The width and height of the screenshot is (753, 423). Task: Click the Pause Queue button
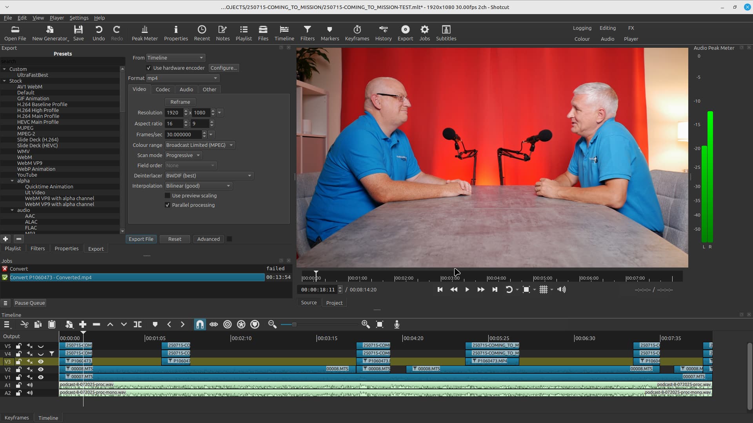click(30, 303)
